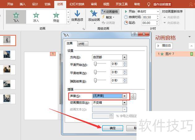Click 向前移动 move earlier

click(x=171, y=17)
